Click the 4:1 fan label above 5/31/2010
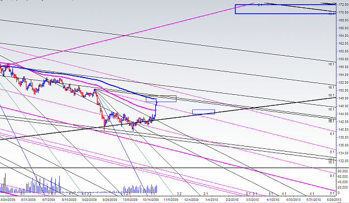This screenshot has height=203, width=349. click(x=312, y=194)
